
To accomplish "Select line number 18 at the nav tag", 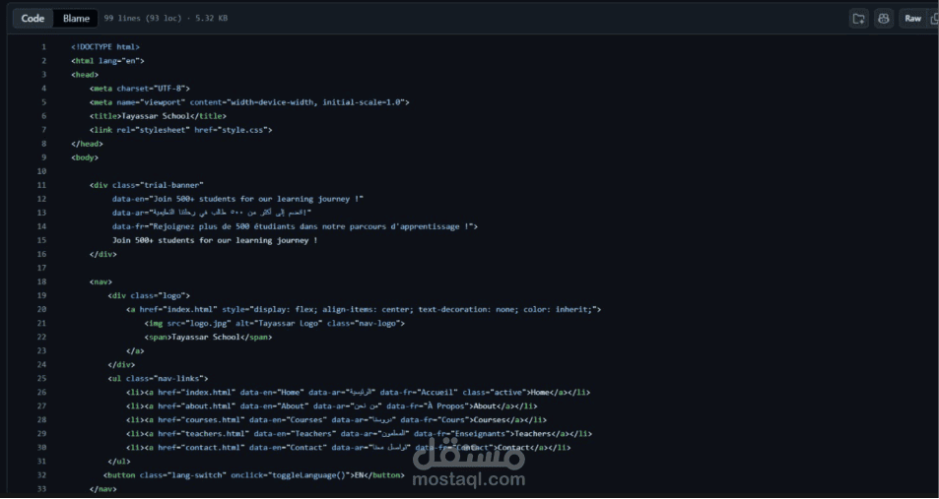I will click(x=41, y=281).
